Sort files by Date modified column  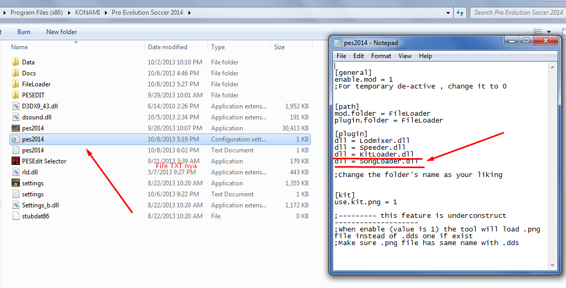(167, 47)
